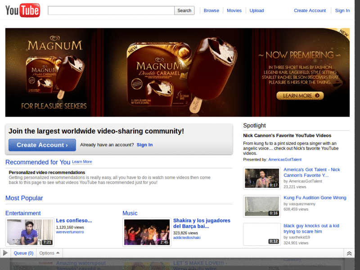Open the Options menu in queue bar
Viewport: 360px width, 270px height.
point(49,253)
